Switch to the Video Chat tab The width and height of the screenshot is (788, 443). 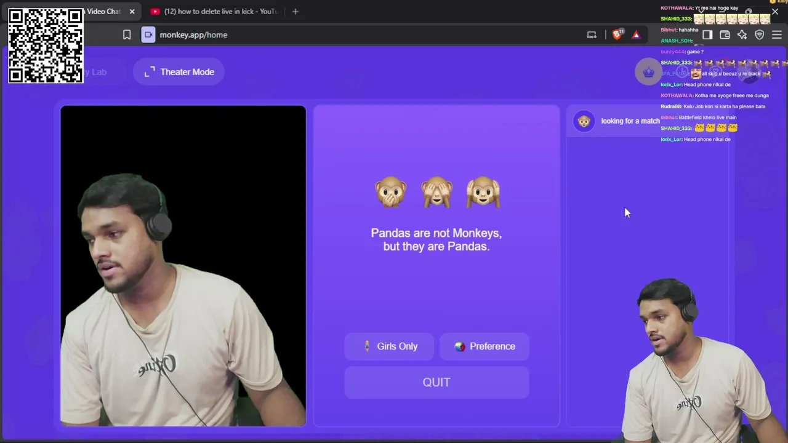click(x=103, y=11)
